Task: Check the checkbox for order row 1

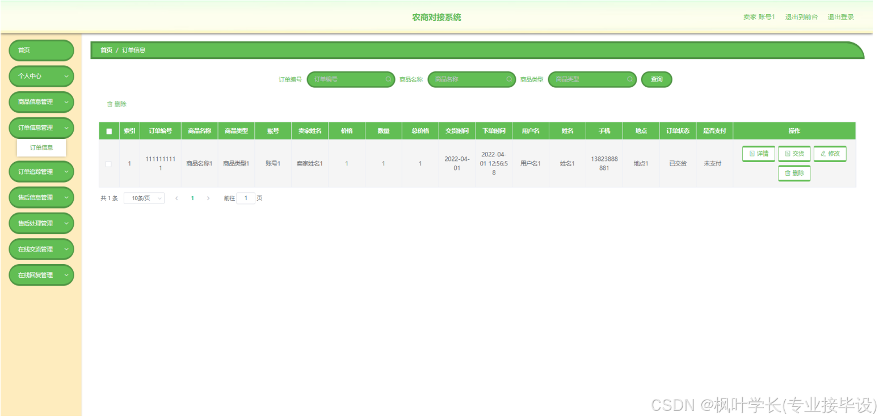Action: click(x=108, y=164)
